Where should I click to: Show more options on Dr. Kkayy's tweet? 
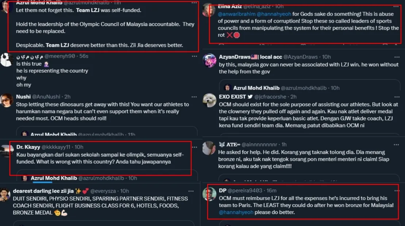coord(194,147)
